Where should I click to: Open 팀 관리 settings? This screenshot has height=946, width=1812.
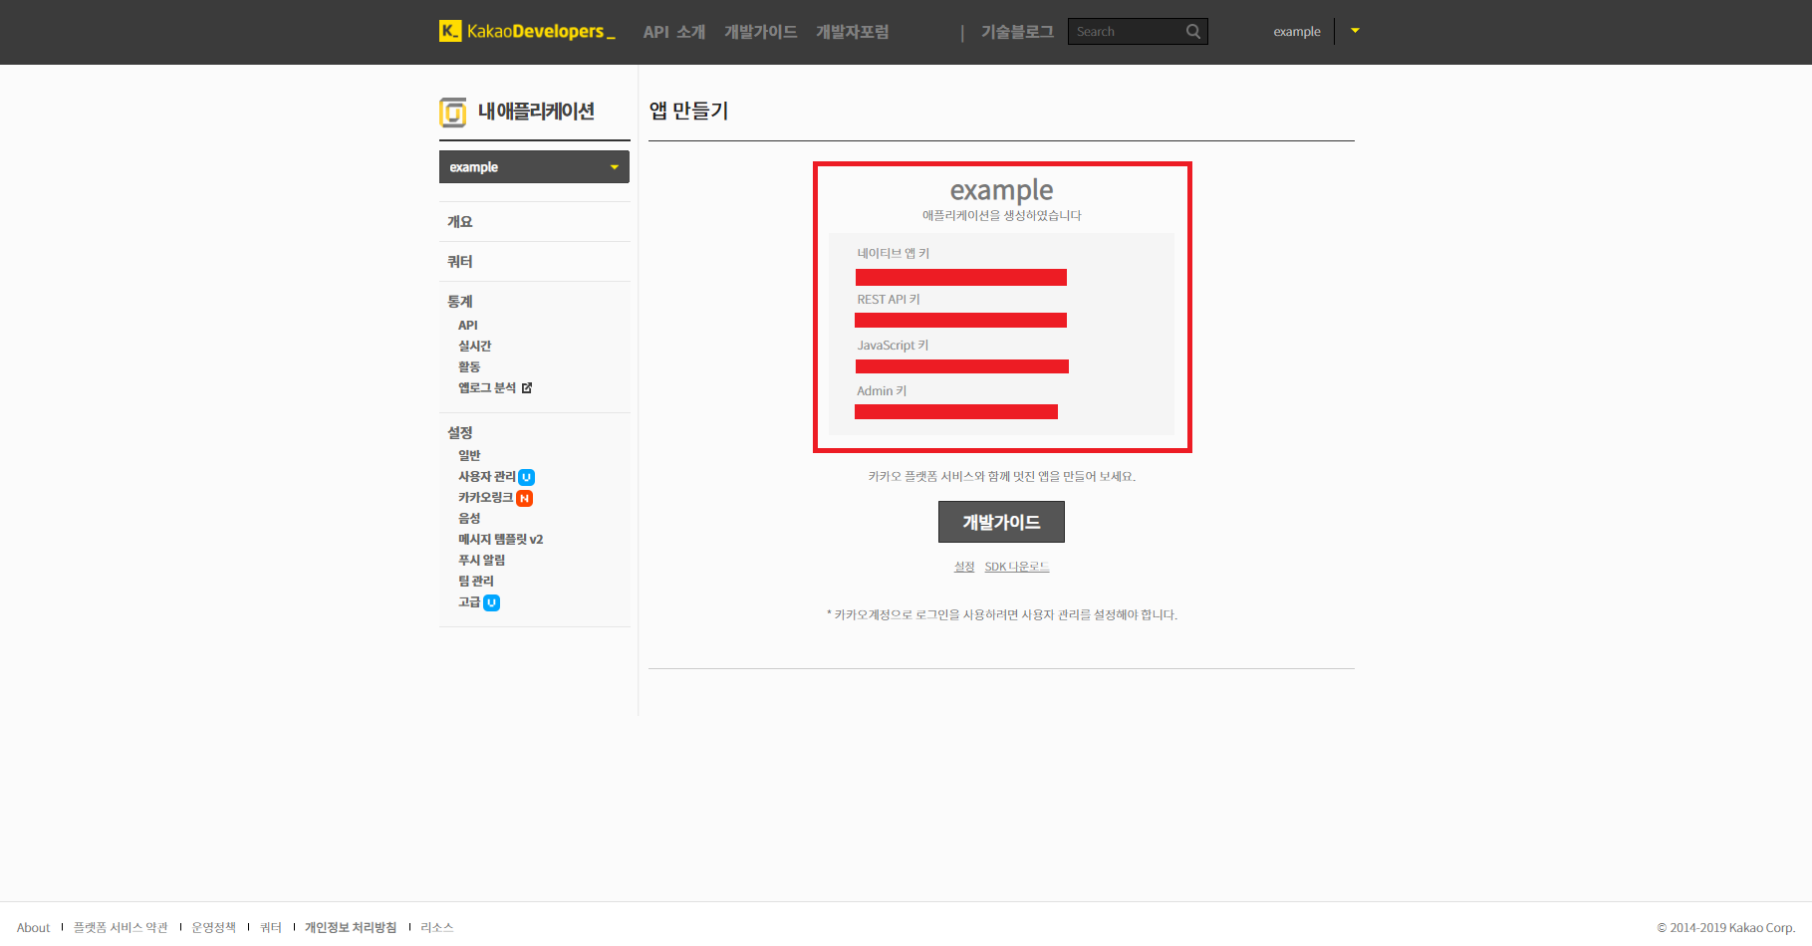click(x=476, y=582)
